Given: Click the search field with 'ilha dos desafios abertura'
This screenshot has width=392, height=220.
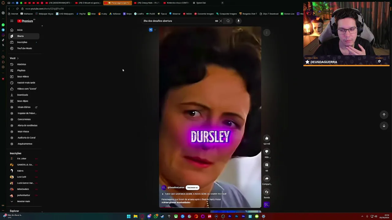Looking at the screenshot, I should point(179,21).
